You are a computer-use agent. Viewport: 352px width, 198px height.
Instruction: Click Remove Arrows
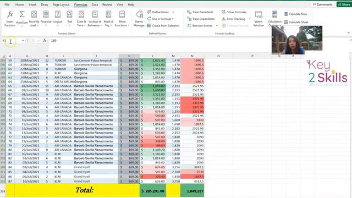tap(200, 26)
